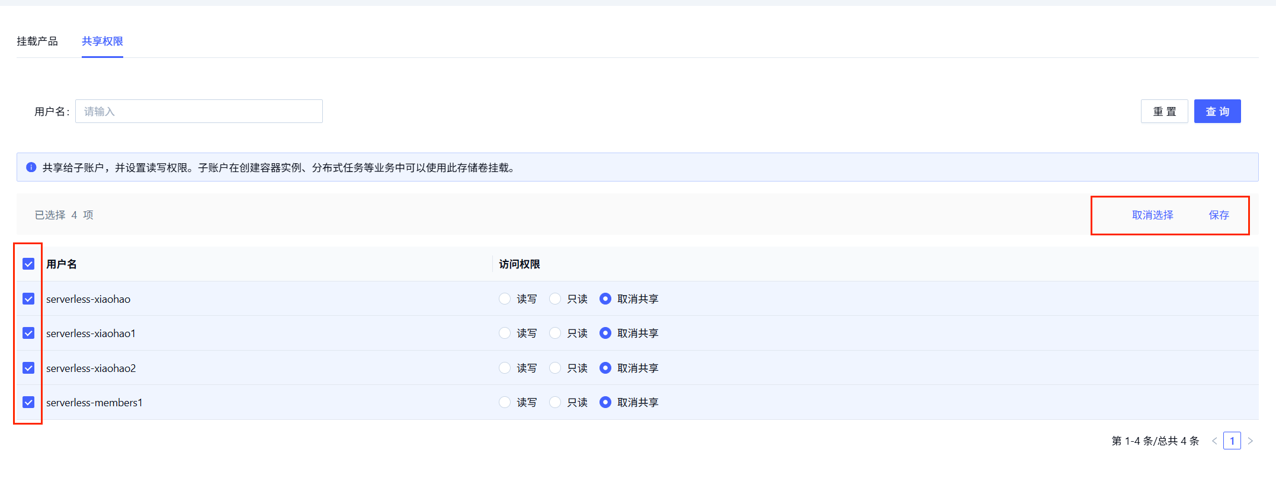Click the 查询 button
The height and width of the screenshot is (479, 1276).
1217,111
